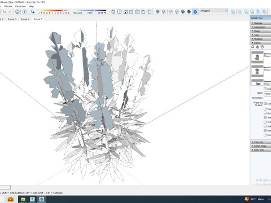The width and height of the screenshot is (271, 203).
Task: Select the Monochrome face style icon
Action: click(x=195, y=12)
